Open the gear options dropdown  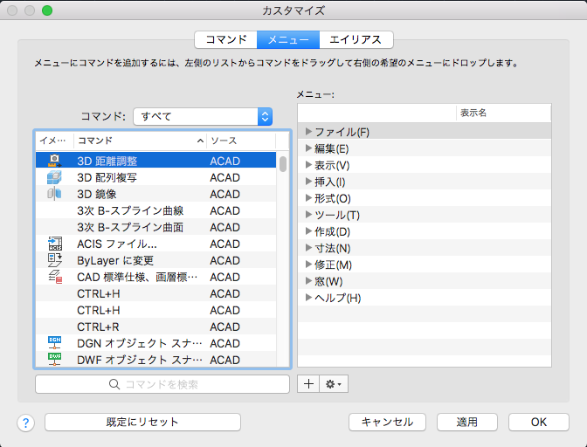(335, 383)
